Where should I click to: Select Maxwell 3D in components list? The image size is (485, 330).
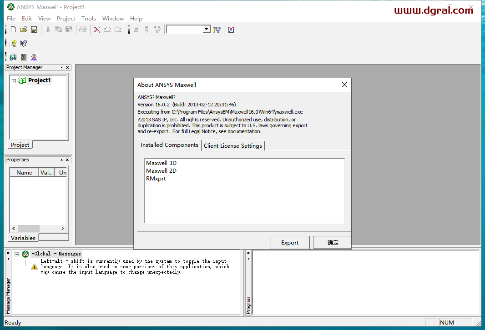tap(161, 163)
